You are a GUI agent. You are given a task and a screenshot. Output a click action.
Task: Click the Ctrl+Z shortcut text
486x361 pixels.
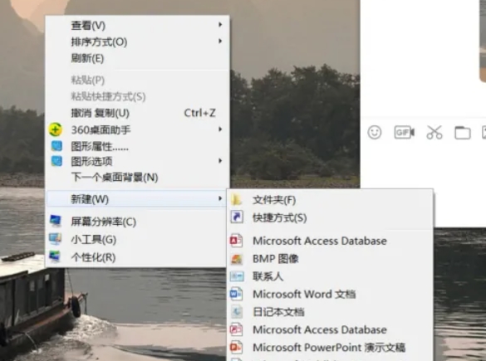pyautogui.click(x=199, y=113)
